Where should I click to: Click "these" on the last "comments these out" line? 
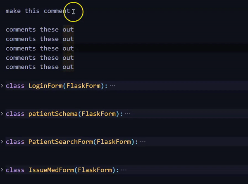49,67
